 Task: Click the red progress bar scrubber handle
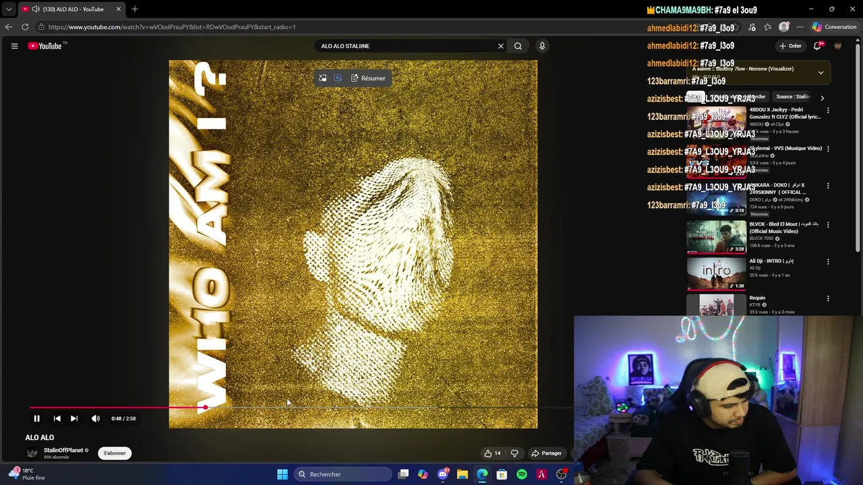tap(205, 408)
